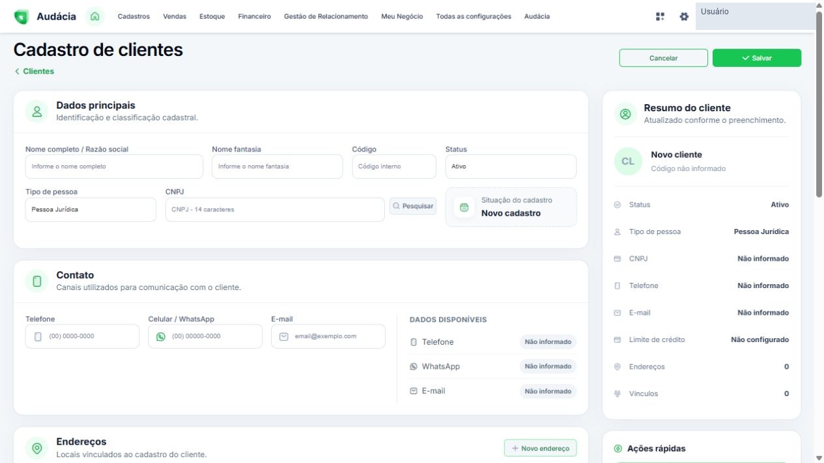Open the Gestão de Relacionamento menu
Viewport: 824px width, 463px height.
326,16
